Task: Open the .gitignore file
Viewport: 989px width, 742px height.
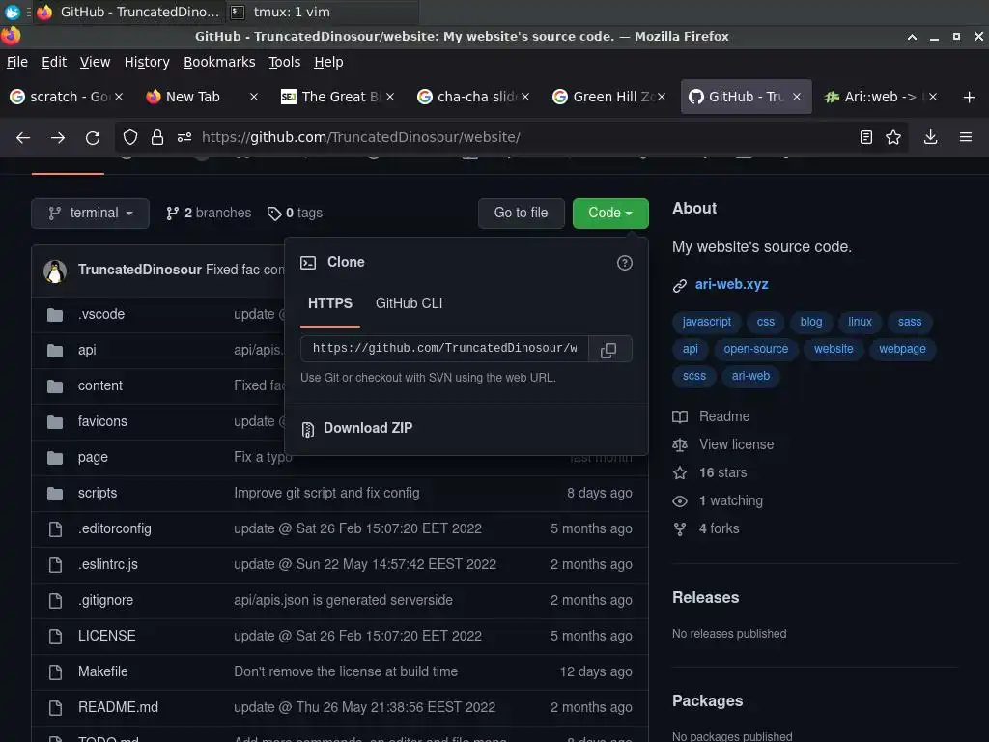Action: 105,601
